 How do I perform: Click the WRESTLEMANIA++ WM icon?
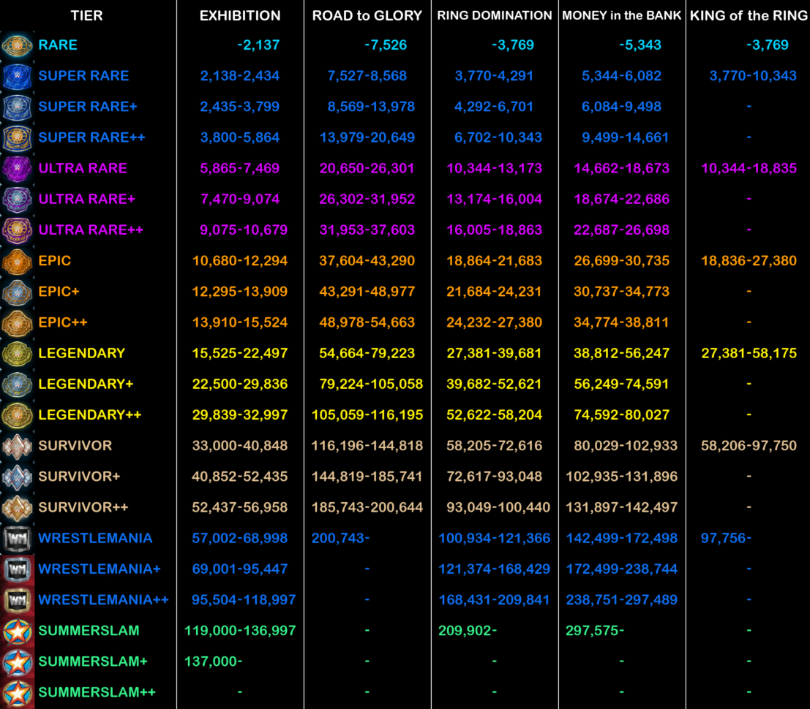click(x=17, y=600)
